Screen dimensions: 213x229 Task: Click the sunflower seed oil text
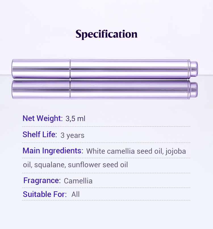click(98, 165)
